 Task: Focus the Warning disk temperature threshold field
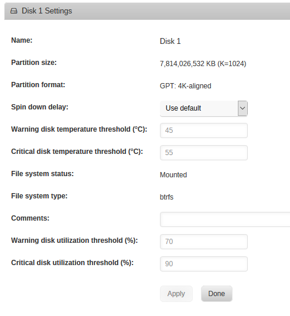point(204,130)
